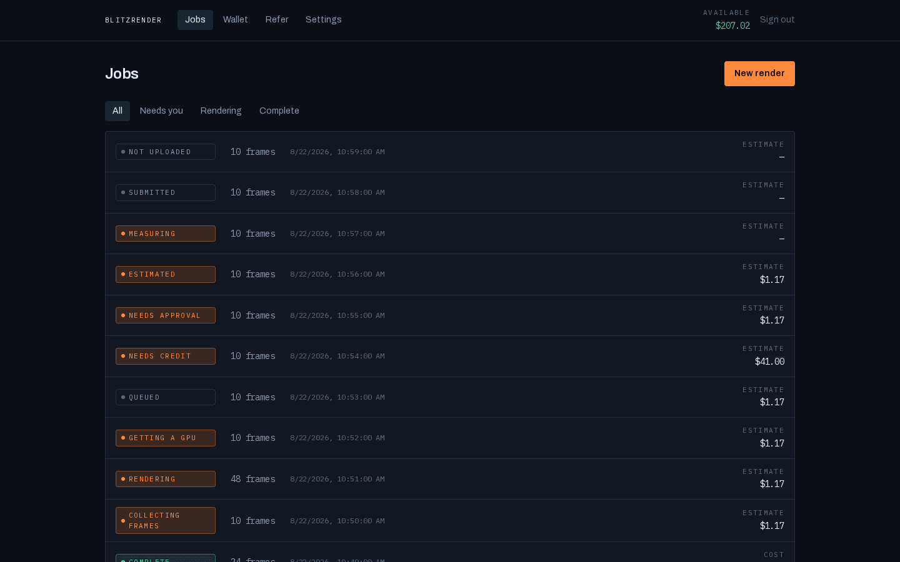The width and height of the screenshot is (900, 562).
Task: Open the Estimated status job
Action: point(450,275)
